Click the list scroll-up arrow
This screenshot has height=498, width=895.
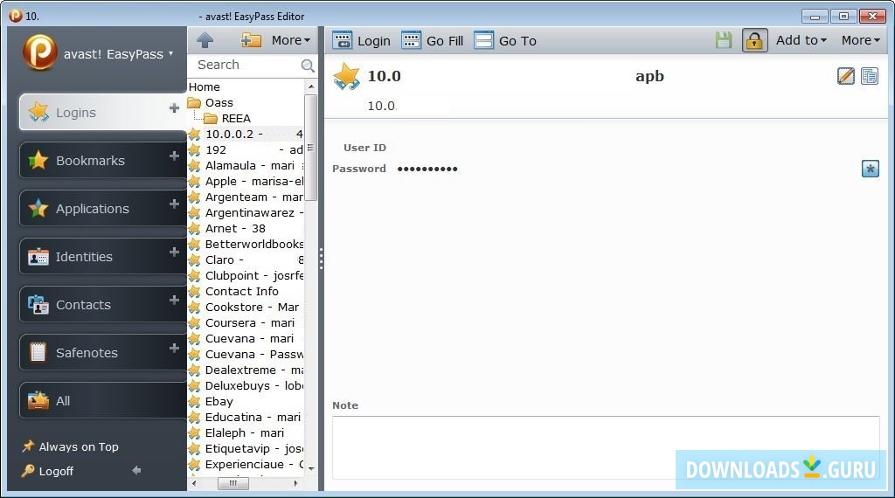click(x=311, y=86)
